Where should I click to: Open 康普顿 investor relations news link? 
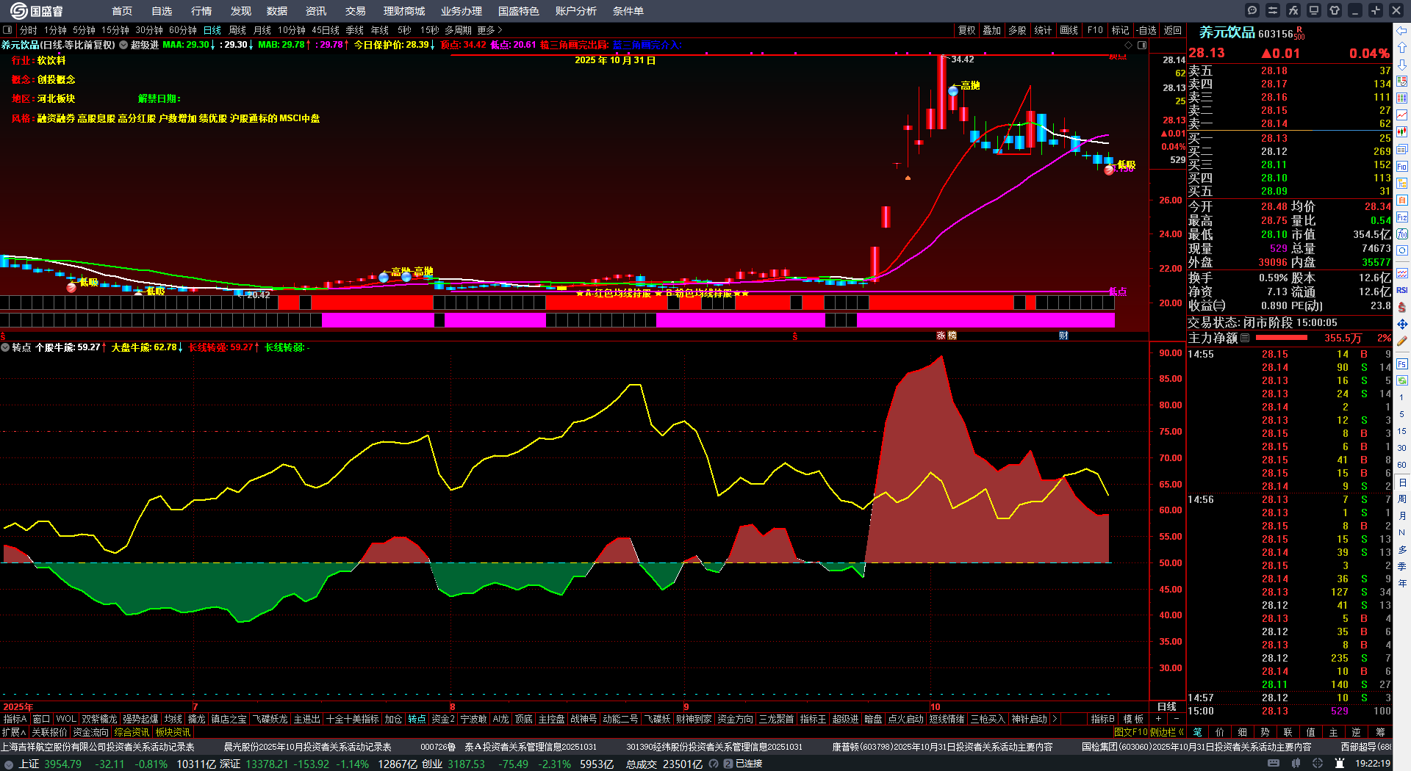point(942,747)
